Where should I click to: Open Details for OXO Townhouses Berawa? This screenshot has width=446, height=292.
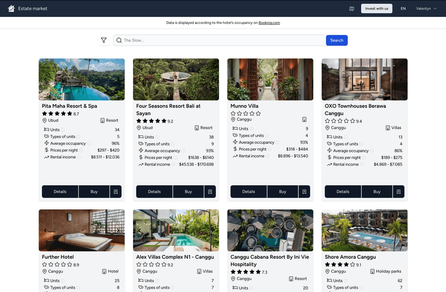coord(343,192)
